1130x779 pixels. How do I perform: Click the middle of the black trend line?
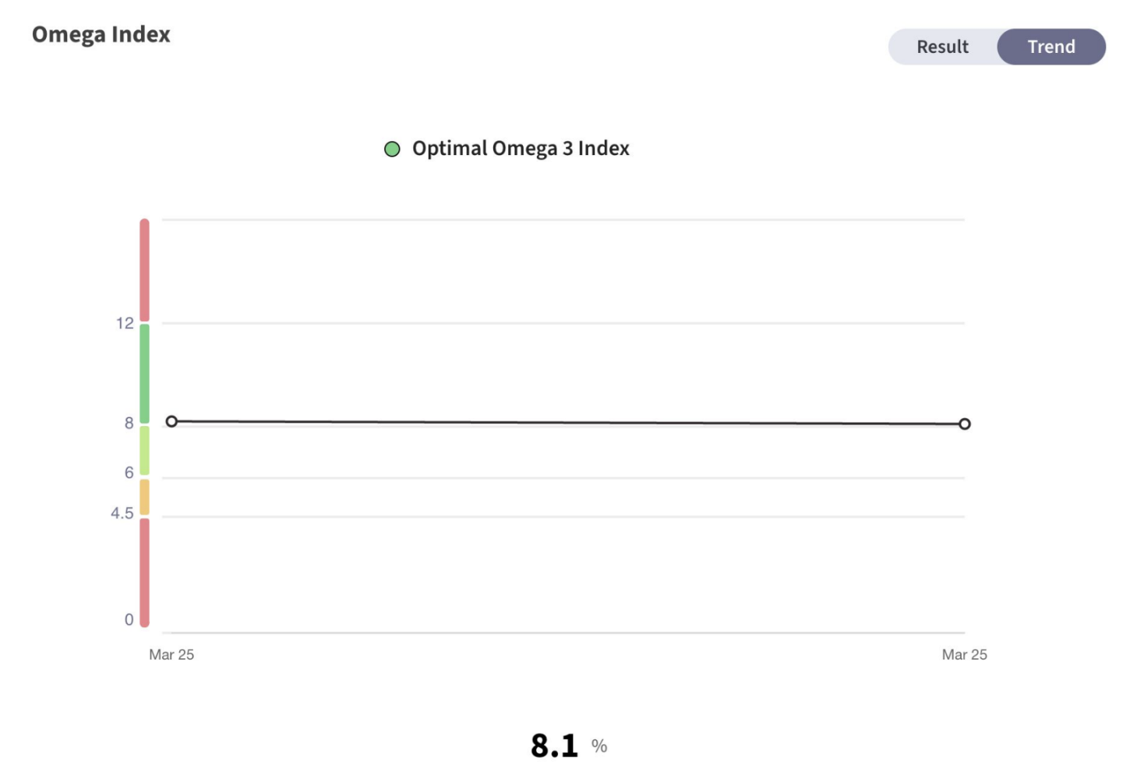(568, 422)
